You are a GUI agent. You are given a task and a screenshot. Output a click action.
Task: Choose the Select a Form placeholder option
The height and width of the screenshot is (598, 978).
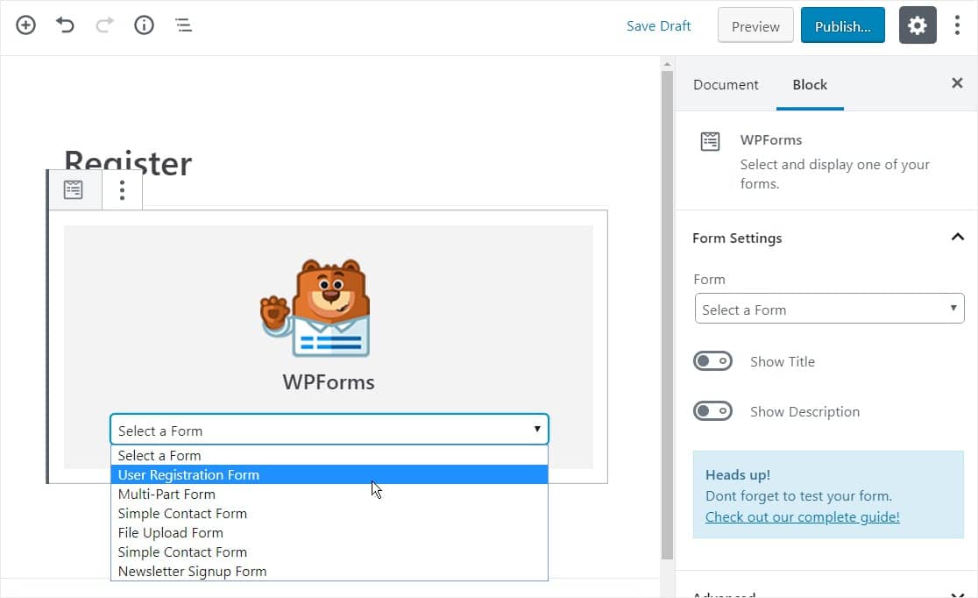tap(330, 455)
